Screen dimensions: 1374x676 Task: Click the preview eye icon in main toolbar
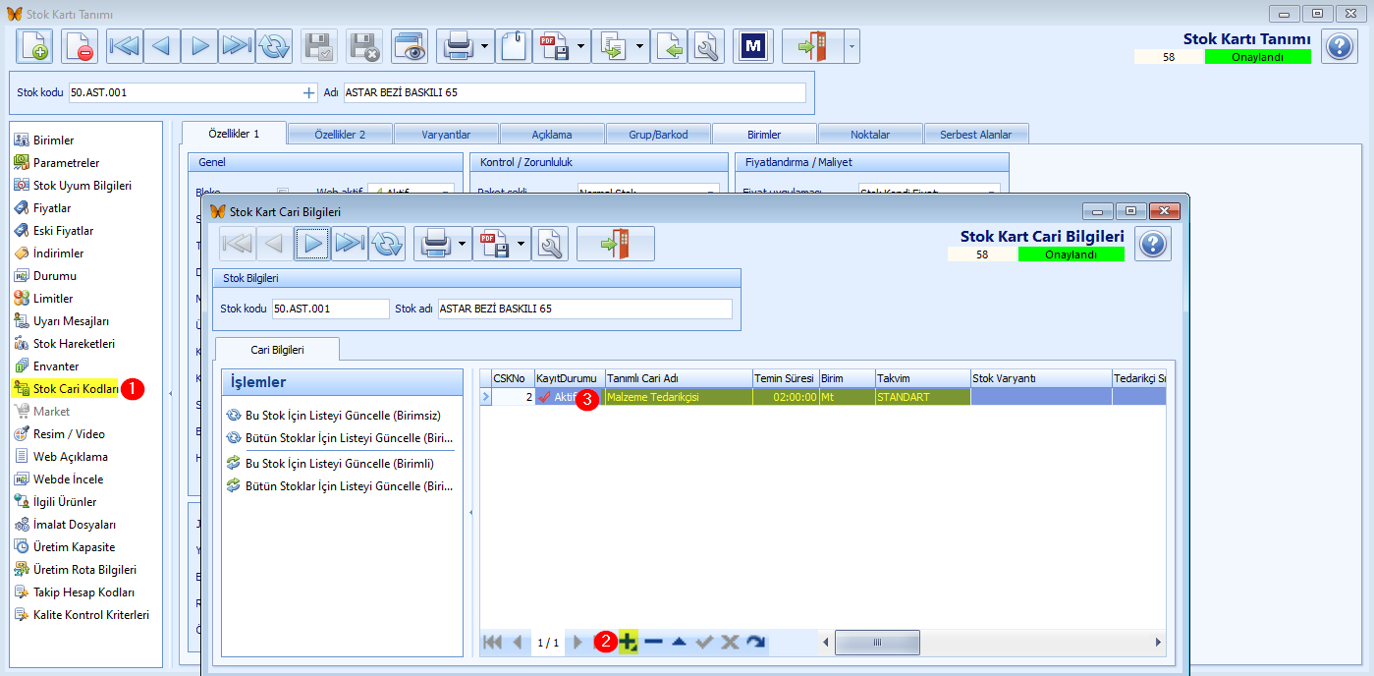click(410, 46)
